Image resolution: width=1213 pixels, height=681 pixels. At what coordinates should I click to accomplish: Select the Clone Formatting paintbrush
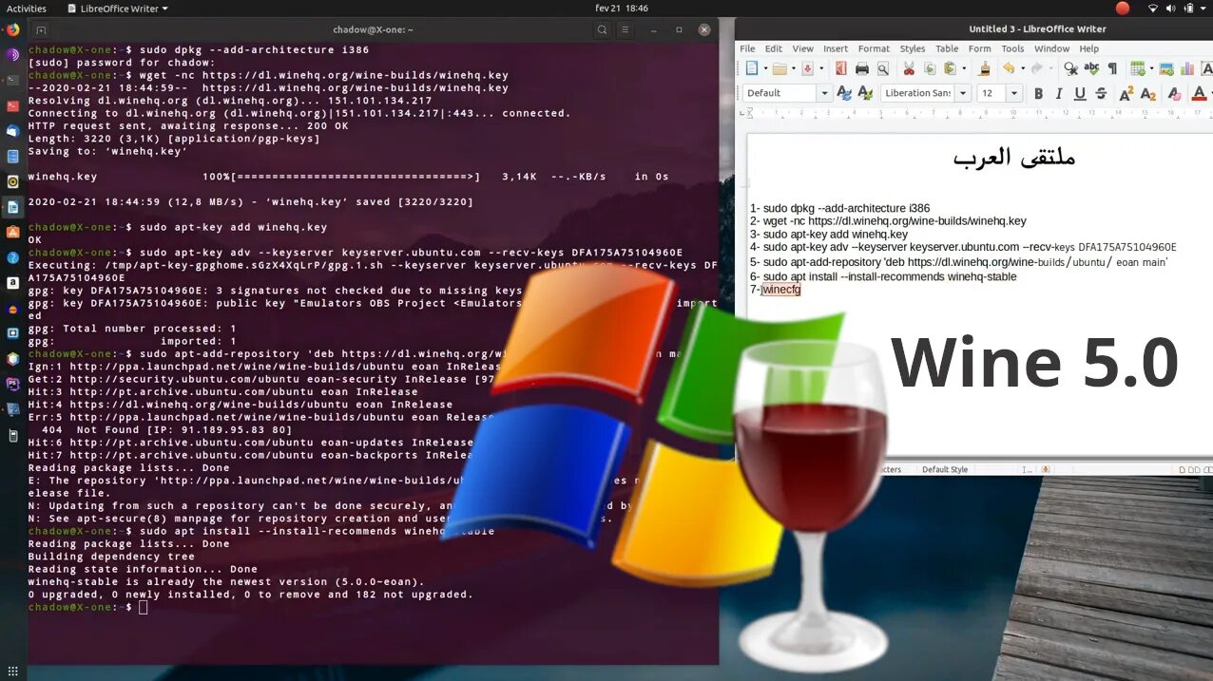coord(985,68)
